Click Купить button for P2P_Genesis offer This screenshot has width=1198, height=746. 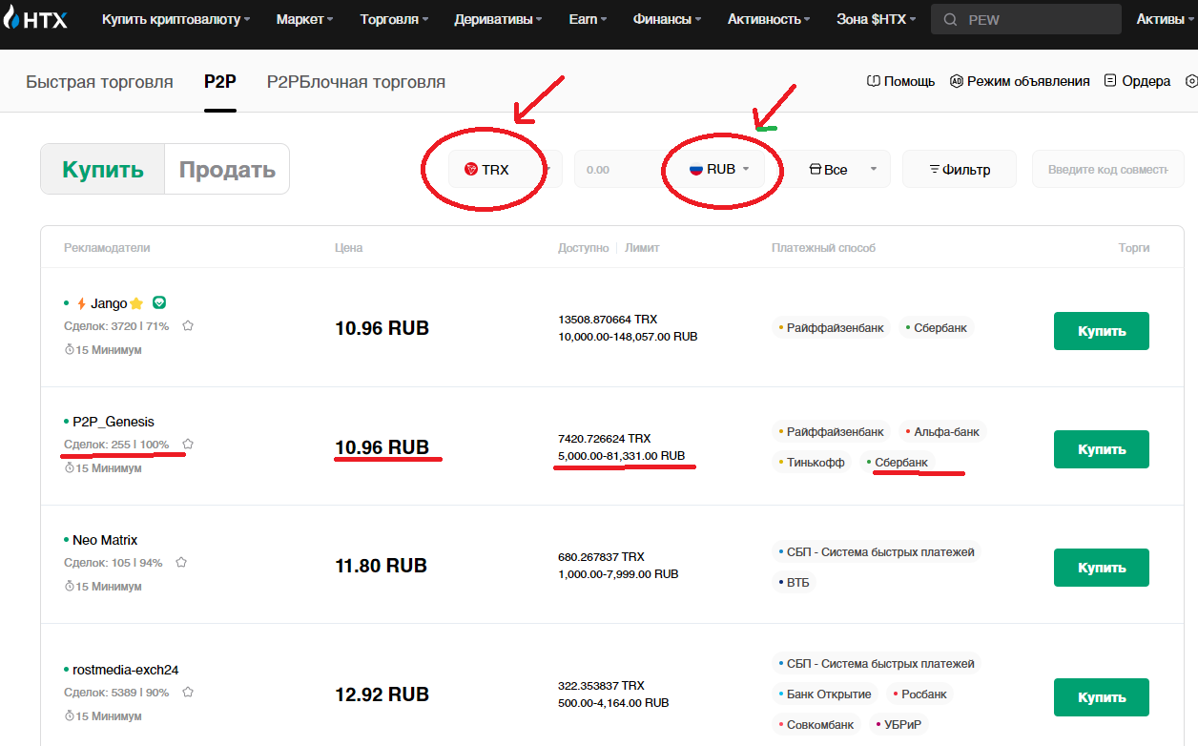coord(1102,449)
